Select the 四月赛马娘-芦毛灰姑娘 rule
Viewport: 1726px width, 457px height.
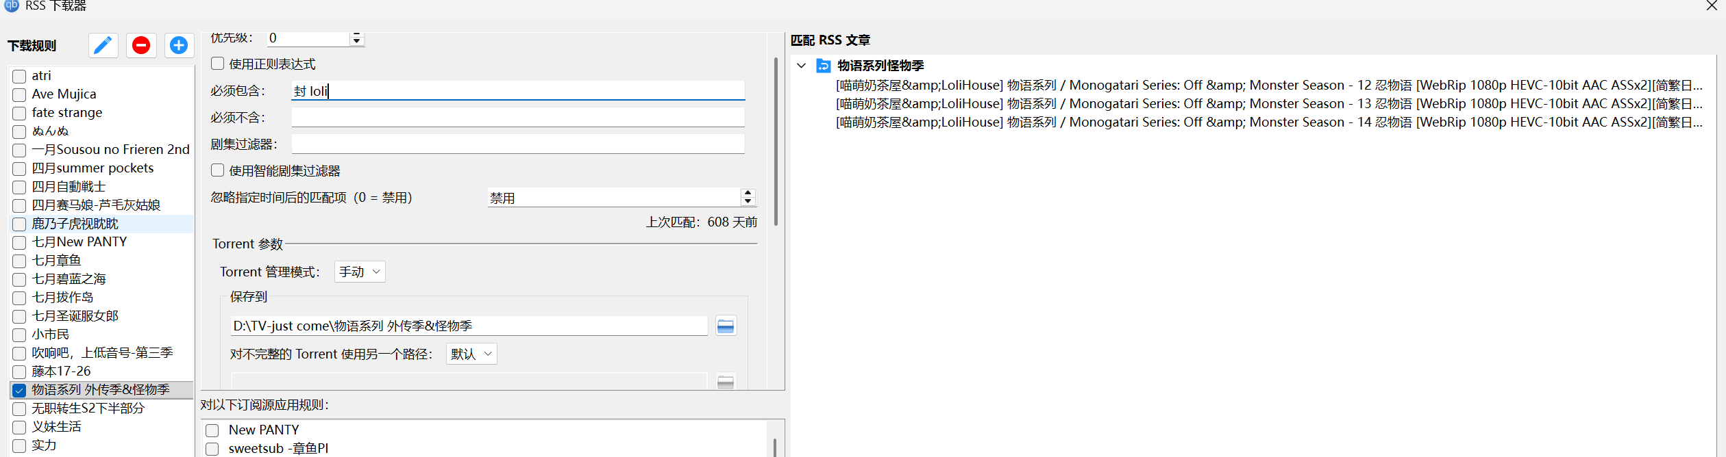pyautogui.click(x=96, y=205)
